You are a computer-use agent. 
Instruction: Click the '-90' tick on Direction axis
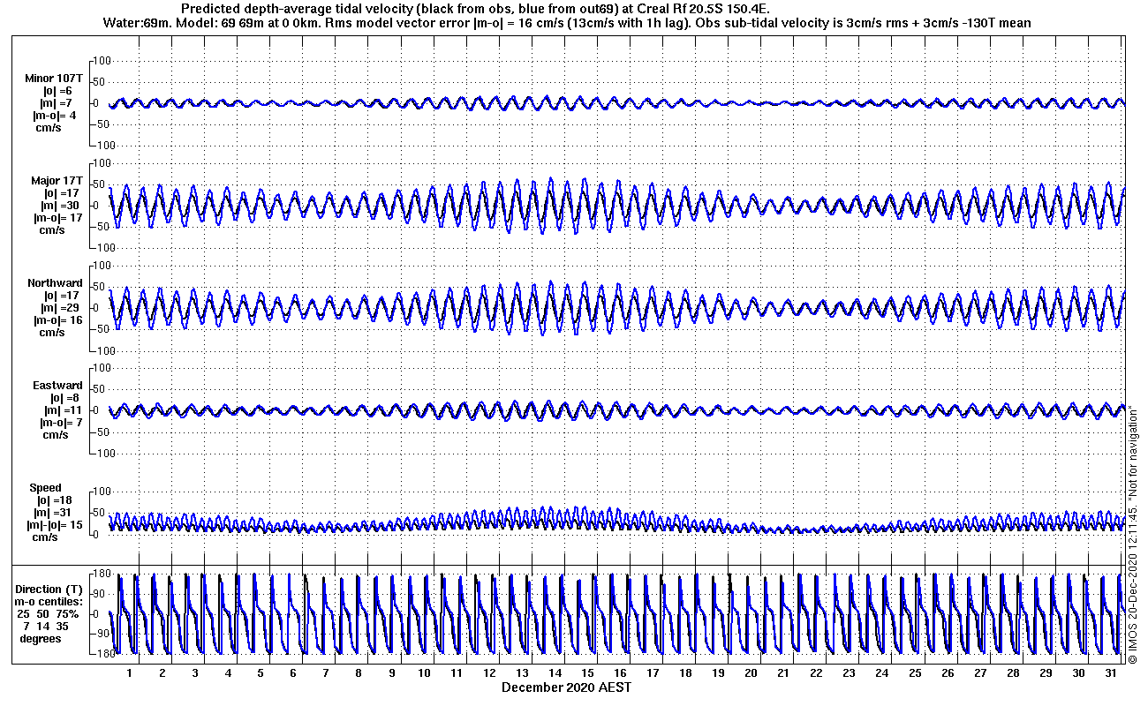(102, 634)
